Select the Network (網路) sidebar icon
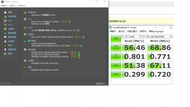 tap(5, 54)
